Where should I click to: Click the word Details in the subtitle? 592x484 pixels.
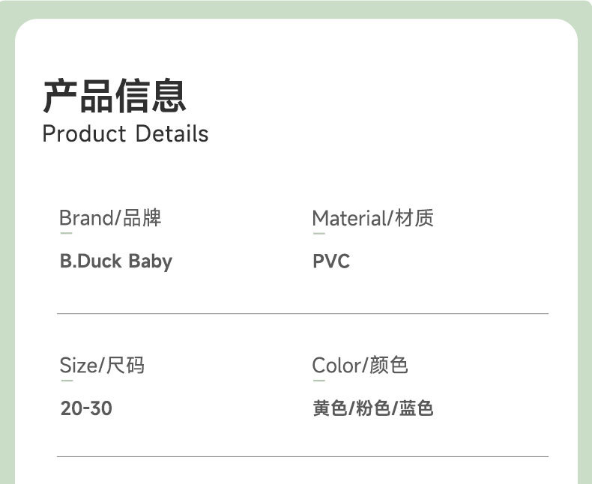pos(172,134)
